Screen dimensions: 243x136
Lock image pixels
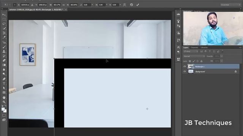coord(194,61)
